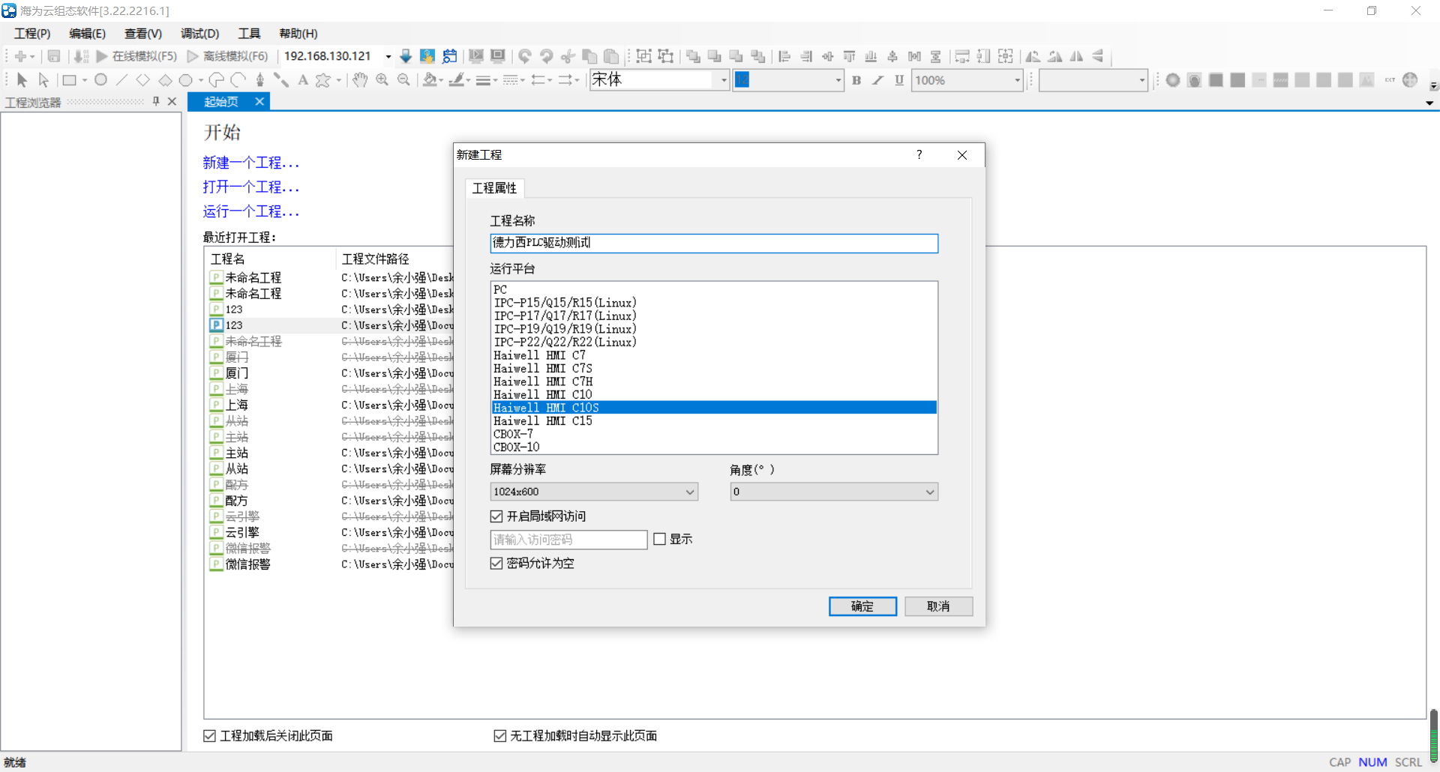Open the 屏幕分辨率 1024x600 dropdown
The image size is (1440, 772).
pyautogui.click(x=594, y=492)
